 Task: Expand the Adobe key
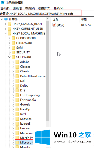13,62
